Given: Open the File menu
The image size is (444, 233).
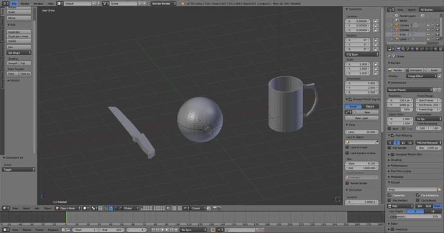Looking at the screenshot, I should [x=14, y=4].
